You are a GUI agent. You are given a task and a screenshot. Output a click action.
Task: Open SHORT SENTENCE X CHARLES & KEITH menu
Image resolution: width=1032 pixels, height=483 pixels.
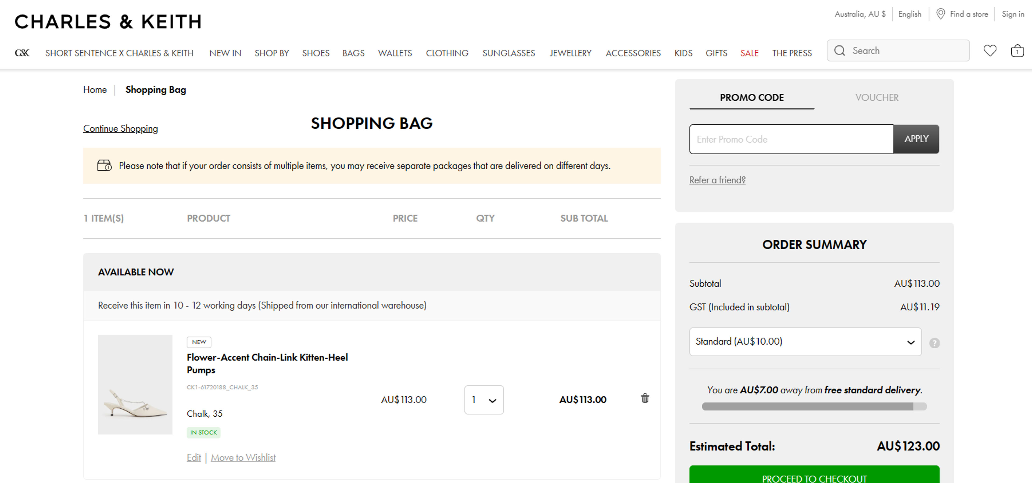[119, 53]
